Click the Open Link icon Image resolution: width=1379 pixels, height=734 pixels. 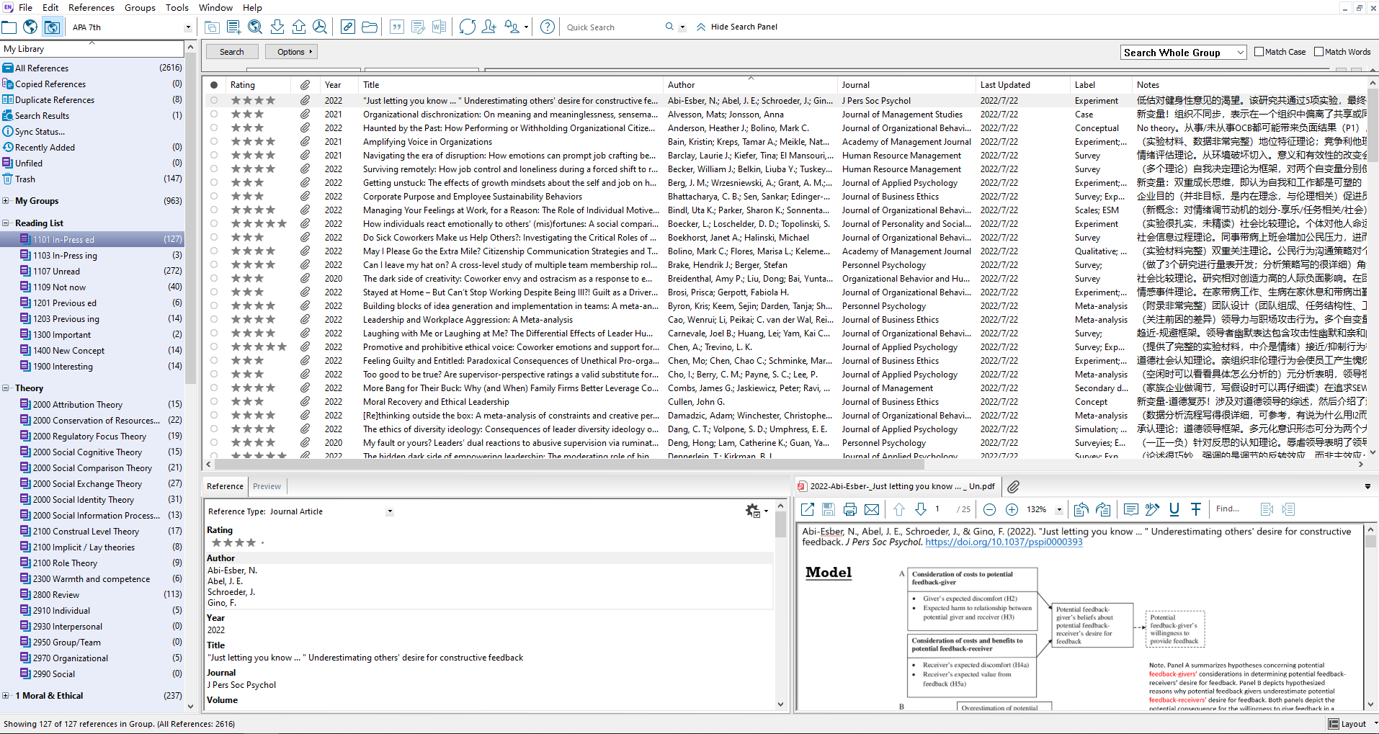tap(347, 27)
